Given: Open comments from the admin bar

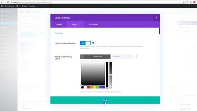Looking at the screenshot, I should (18, 6).
